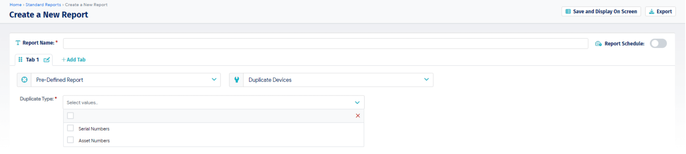Click the Export button
The height and width of the screenshot is (154, 686).
(x=660, y=12)
